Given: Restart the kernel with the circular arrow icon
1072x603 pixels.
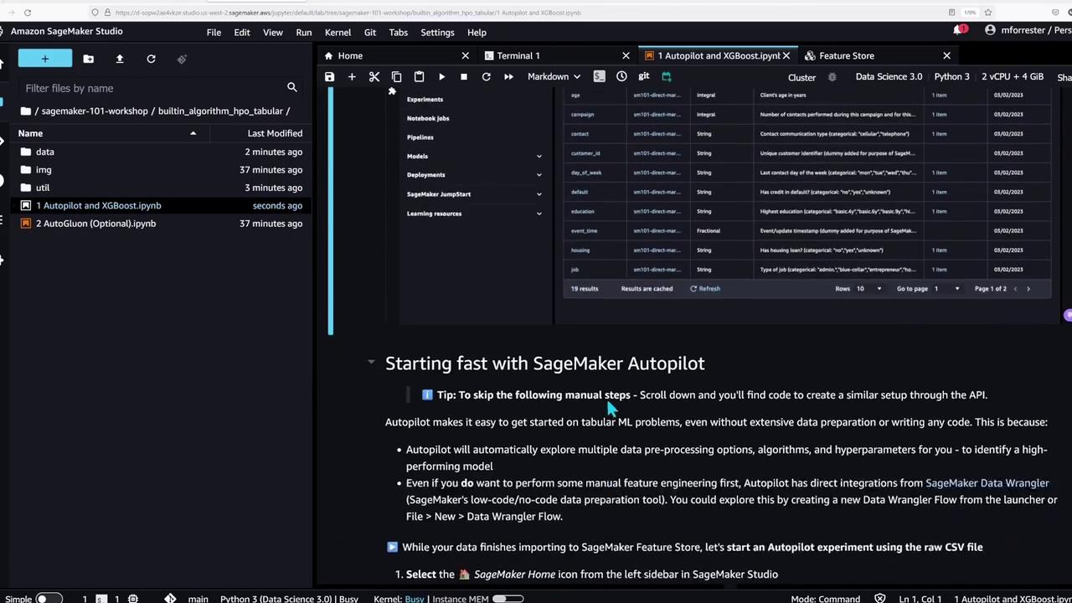Looking at the screenshot, I should tap(486, 77).
